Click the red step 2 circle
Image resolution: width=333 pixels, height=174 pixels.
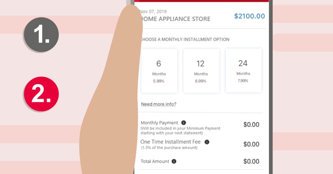(41, 94)
